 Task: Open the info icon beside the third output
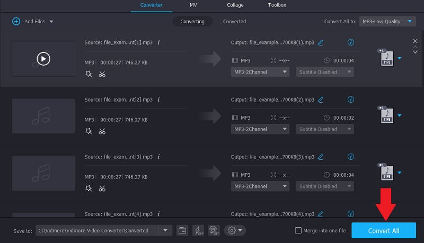pos(350,157)
